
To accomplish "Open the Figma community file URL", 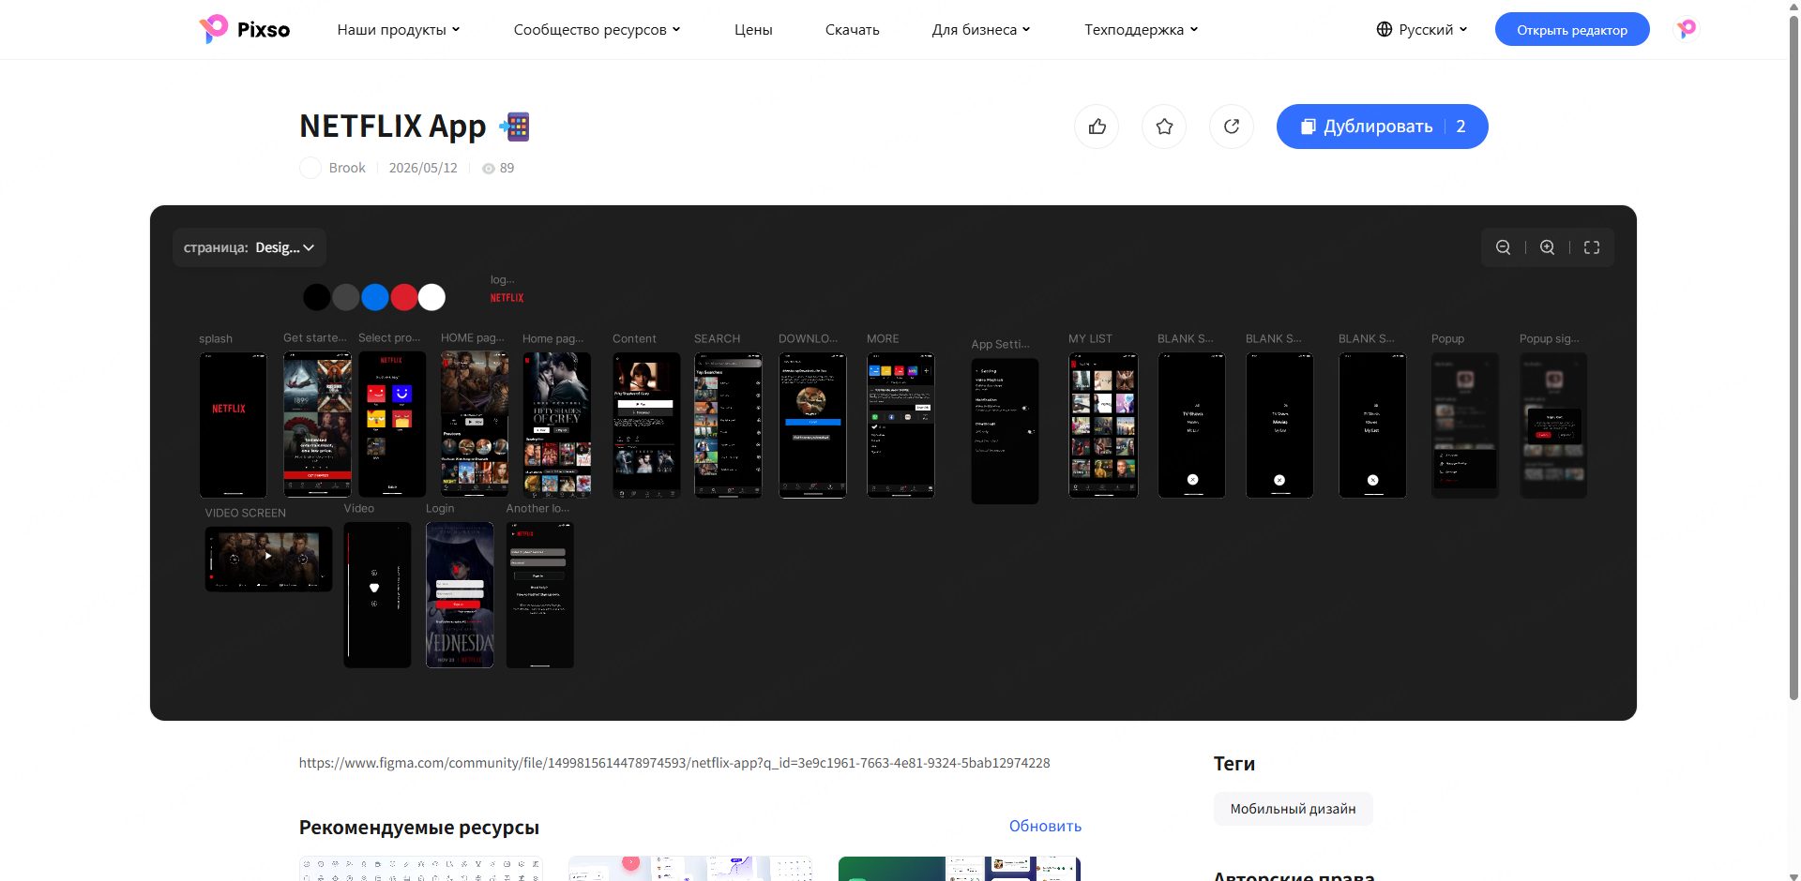I will (674, 763).
